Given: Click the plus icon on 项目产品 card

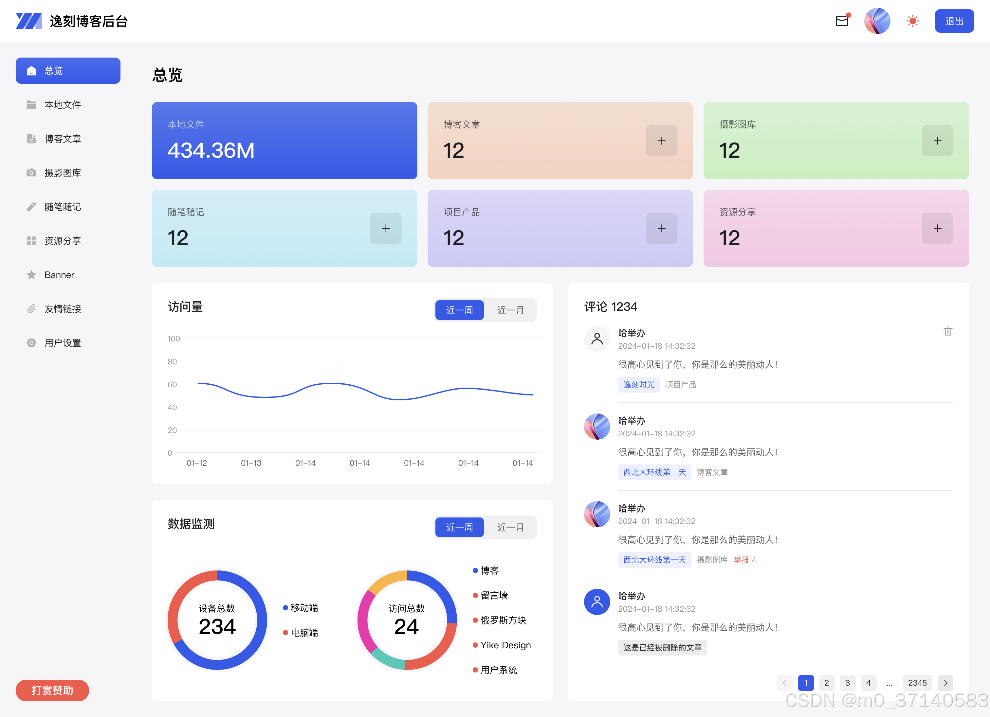Looking at the screenshot, I should click(x=661, y=229).
